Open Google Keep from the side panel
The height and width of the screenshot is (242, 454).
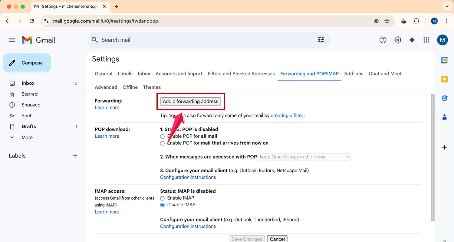click(444, 79)
